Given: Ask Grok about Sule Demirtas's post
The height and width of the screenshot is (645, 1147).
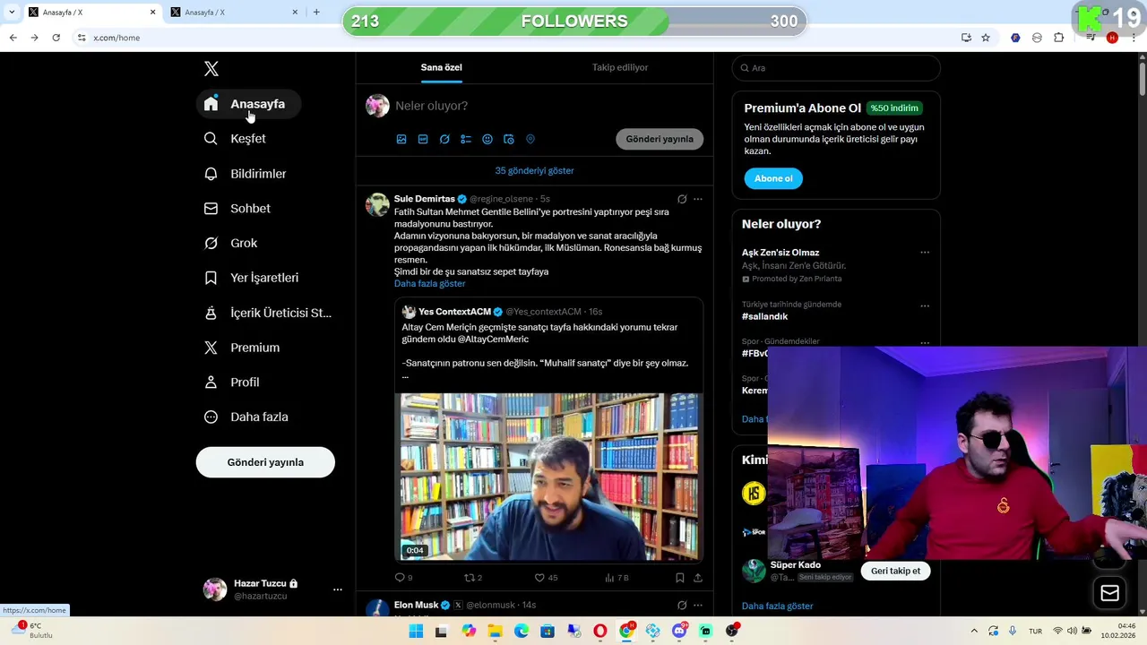Looking at the screenshot, I should point(682,199).
